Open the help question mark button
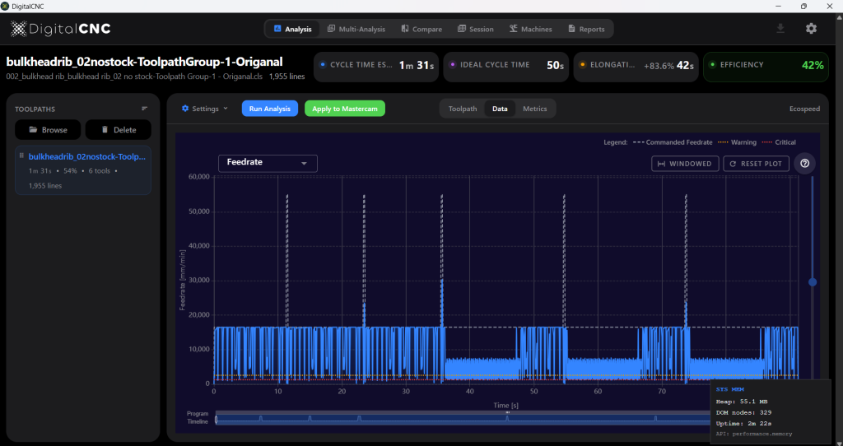This screenshot has height=446, width=843. pos(804,164)
